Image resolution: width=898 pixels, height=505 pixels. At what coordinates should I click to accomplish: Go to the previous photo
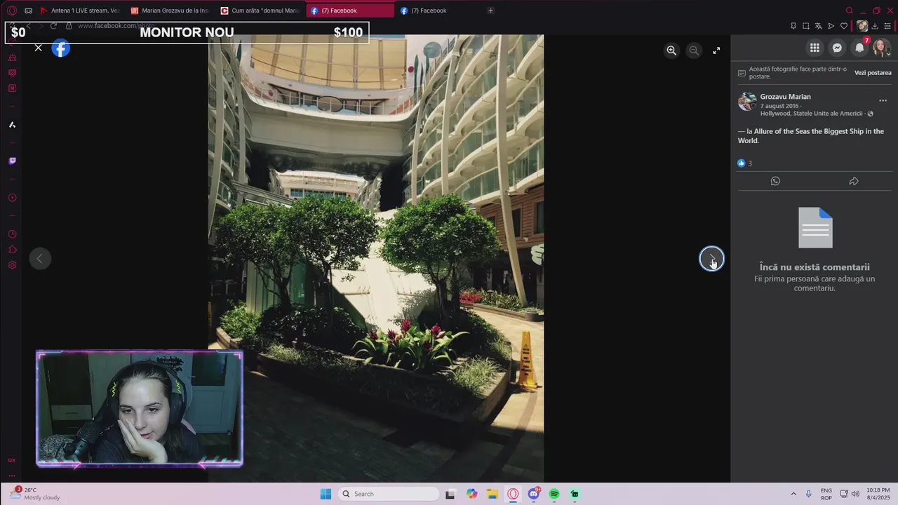tap(40, 259)
